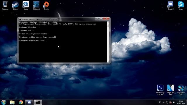
Task: Click the Microsoft Corp. 2009 copyright line
Action: pos(57,24)
